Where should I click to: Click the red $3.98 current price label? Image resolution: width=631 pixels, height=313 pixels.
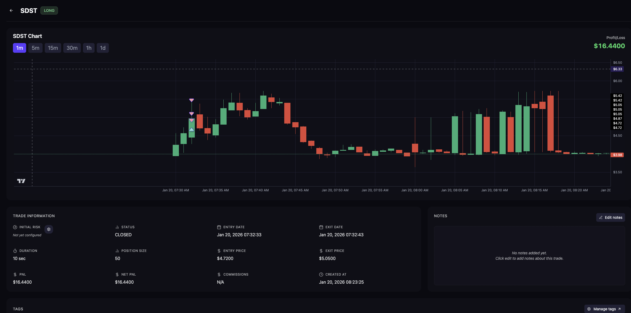[617, 155]
